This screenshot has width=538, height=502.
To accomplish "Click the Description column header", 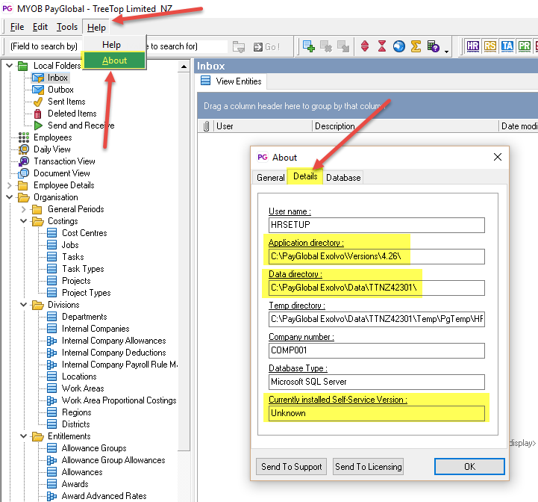I will point(405,126).
